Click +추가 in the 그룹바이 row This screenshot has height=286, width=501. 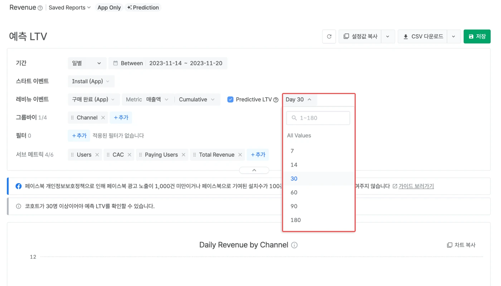click(x=121, y=118)
